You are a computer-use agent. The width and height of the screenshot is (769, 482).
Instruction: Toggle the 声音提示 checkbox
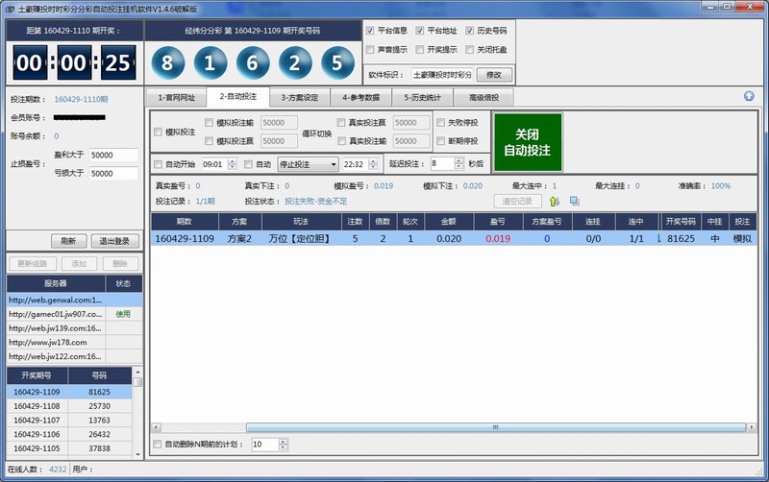tap(371, 49)
